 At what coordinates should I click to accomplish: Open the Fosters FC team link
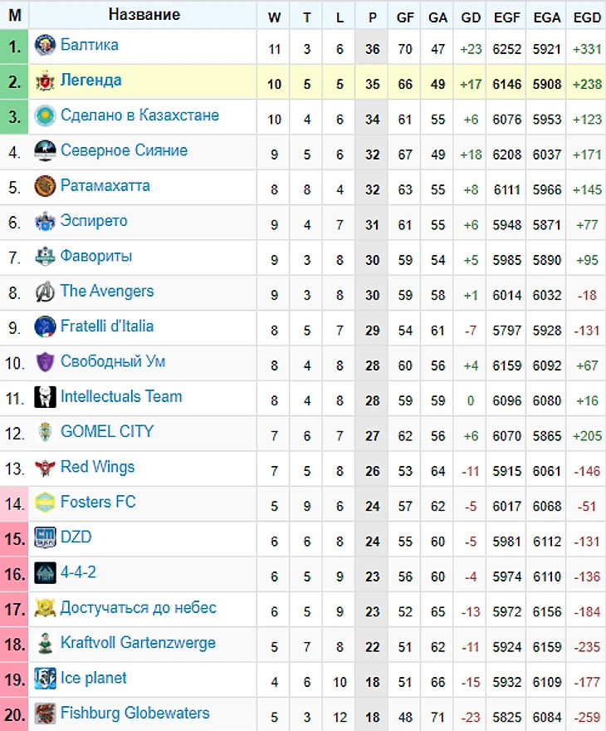98,503
